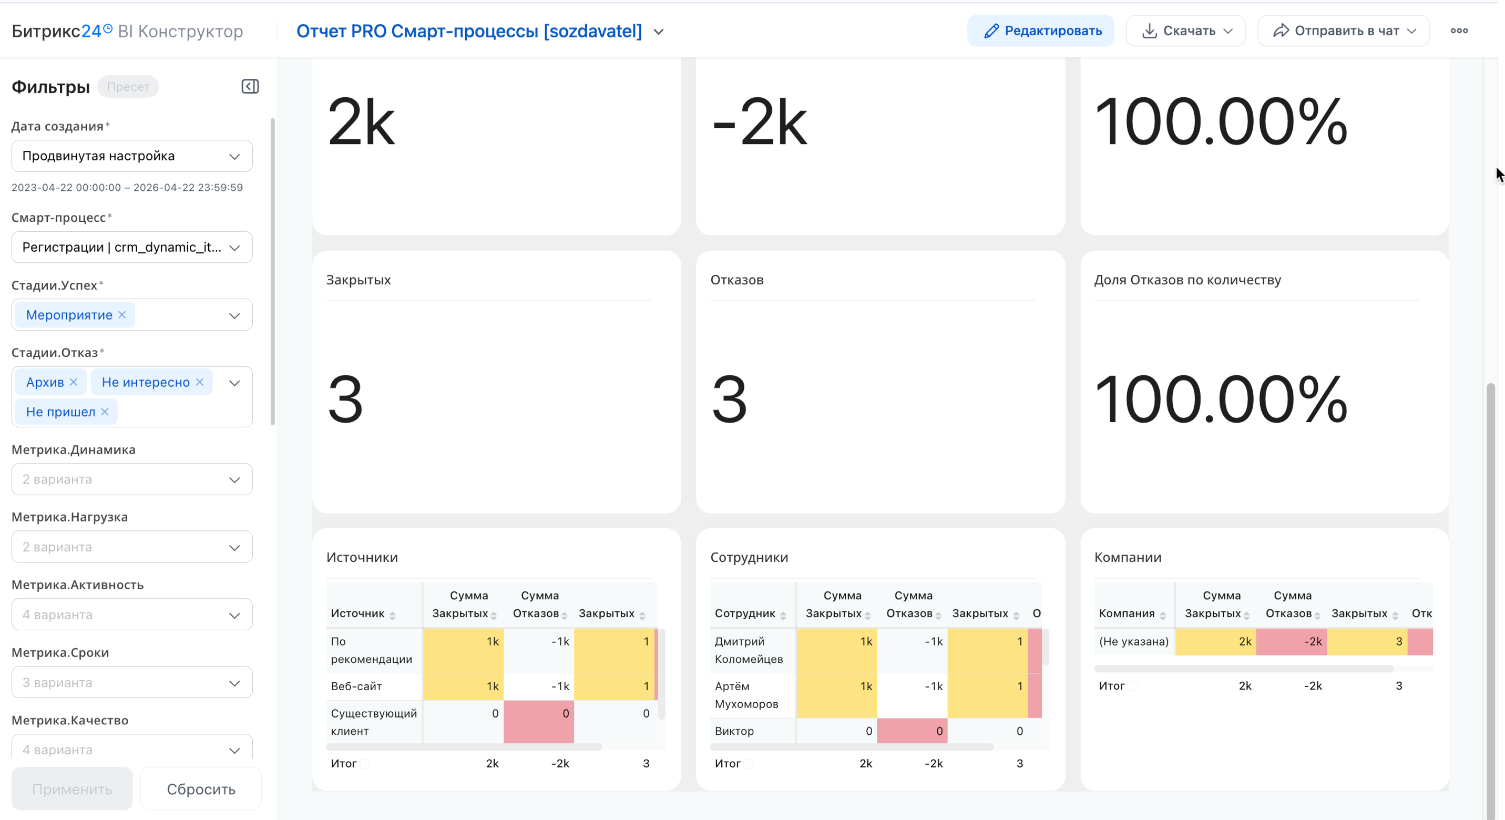
Task: Remove the Архив tag from Стадии.Отказ
Action: click(74, 382)
